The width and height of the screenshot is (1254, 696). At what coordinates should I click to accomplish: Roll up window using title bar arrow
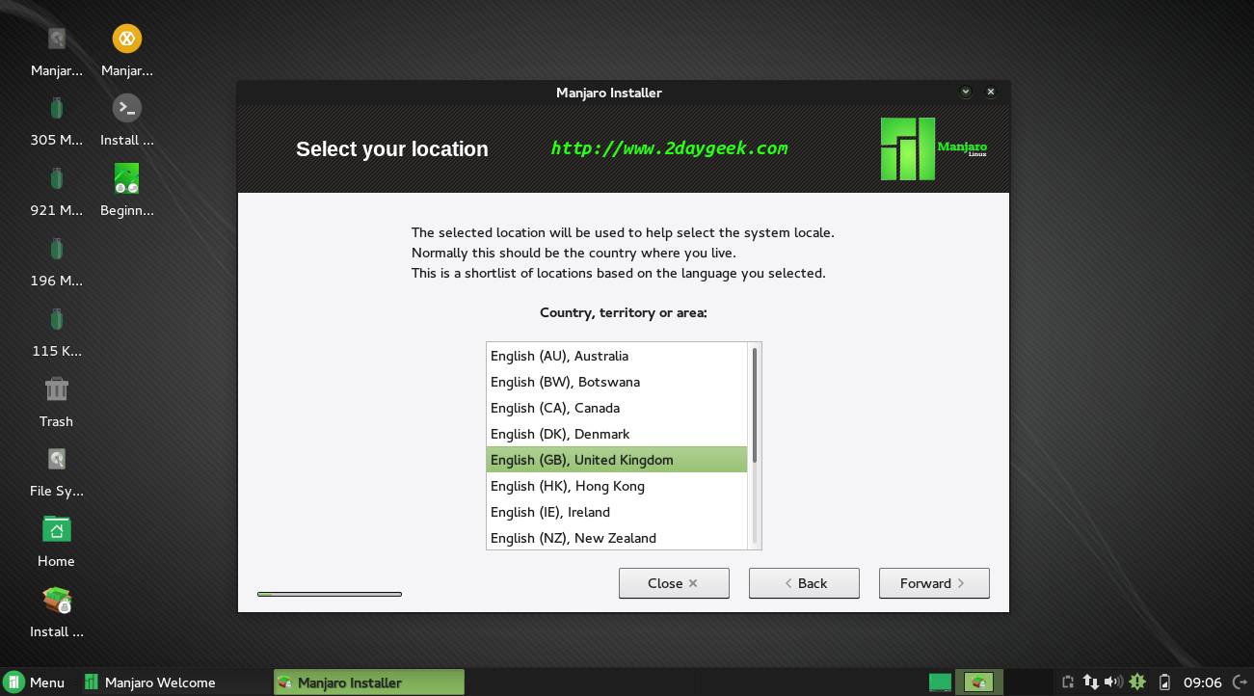coord(966,93)
